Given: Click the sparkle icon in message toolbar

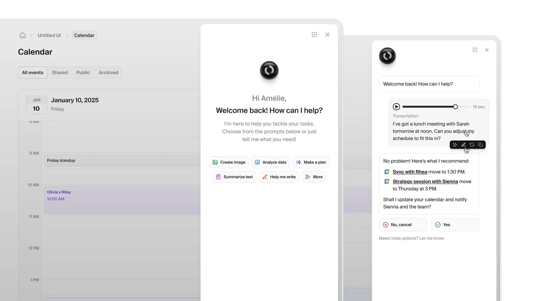Looking at the screenshot, I should [455, 145].
